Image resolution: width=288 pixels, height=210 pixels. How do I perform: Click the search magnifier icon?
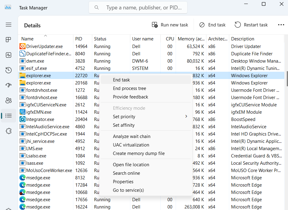tap(97, 7)
